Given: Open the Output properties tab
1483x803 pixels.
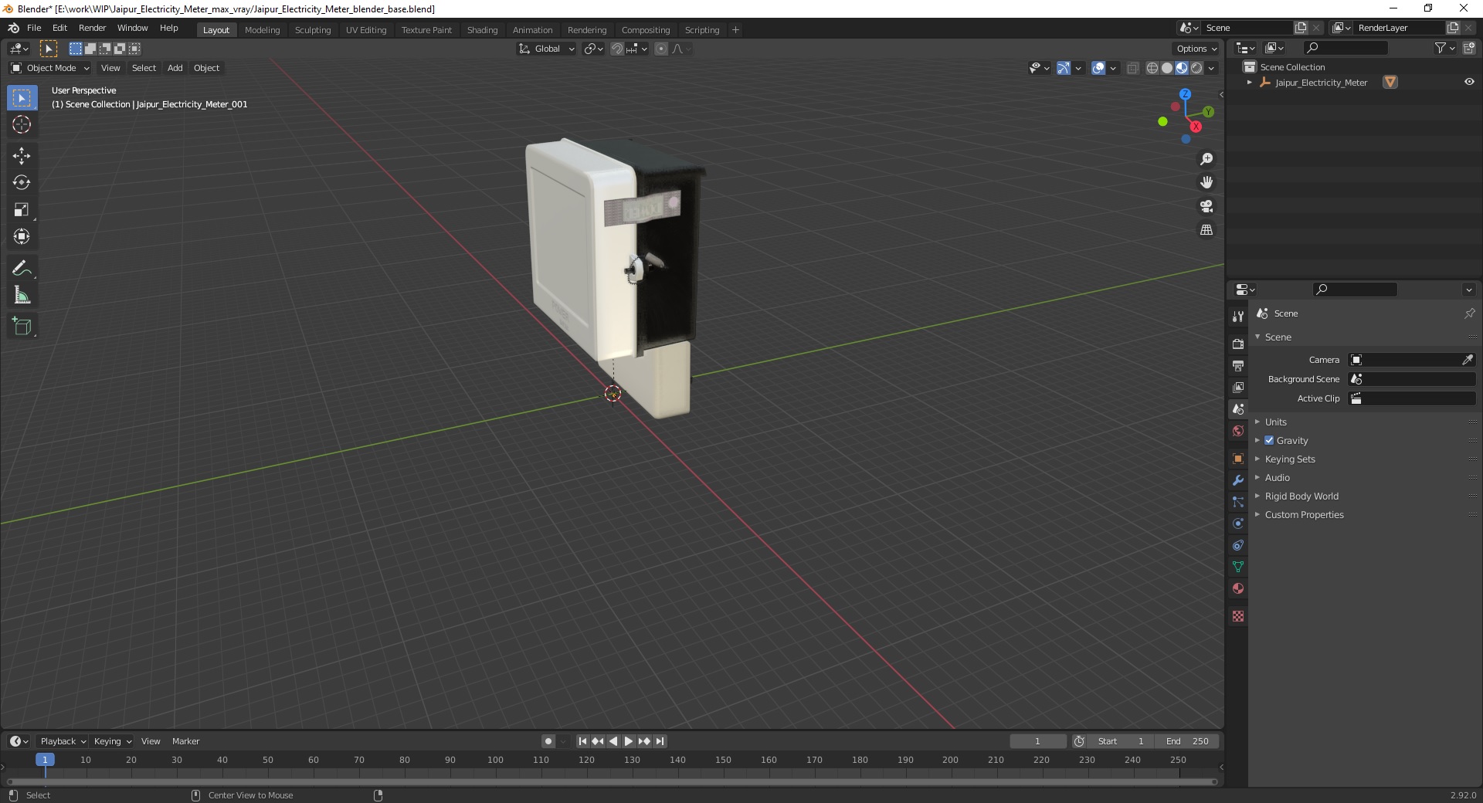Looking at the screenshot, I should coord(1238,365).
